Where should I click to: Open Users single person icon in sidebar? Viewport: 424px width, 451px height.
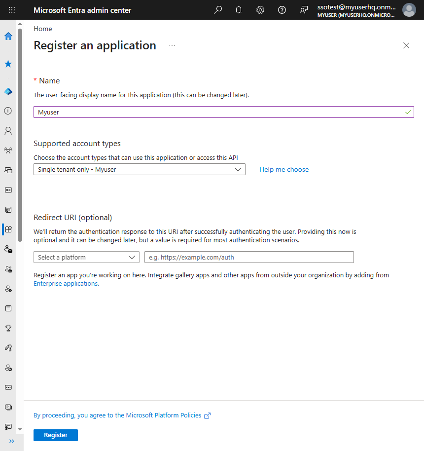coord(8,131)
